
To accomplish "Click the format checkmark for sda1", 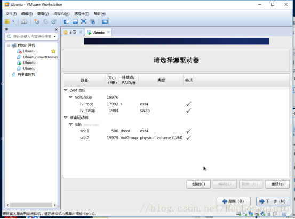I will pos(188,131).
